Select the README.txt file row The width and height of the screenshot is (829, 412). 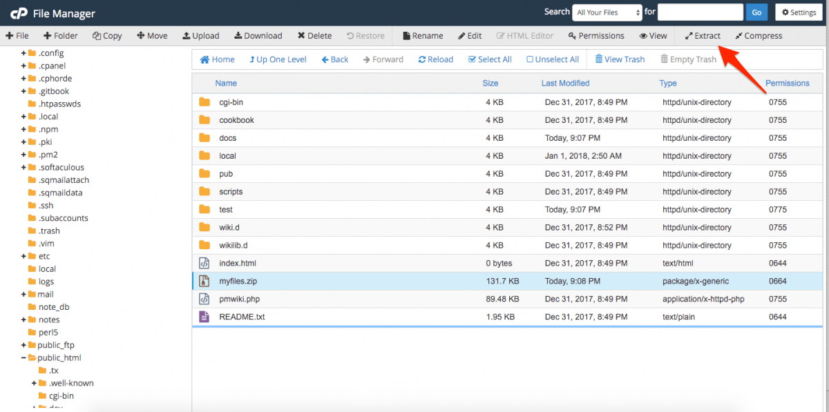pyautogui.click(x=276, y=317)
